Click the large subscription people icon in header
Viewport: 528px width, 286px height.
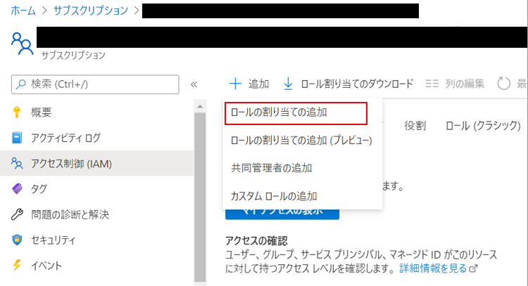(23, 44)
